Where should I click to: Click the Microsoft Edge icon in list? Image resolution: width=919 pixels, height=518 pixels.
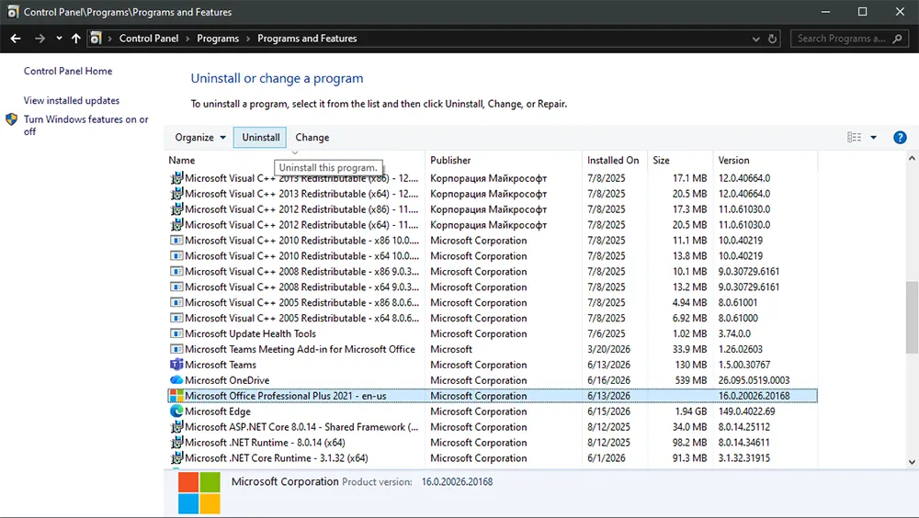pos(176,411)
